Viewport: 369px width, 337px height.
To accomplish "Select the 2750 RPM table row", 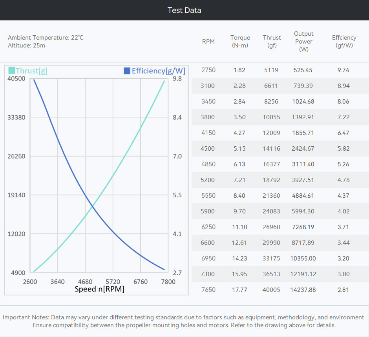I will tap(281, 70).
